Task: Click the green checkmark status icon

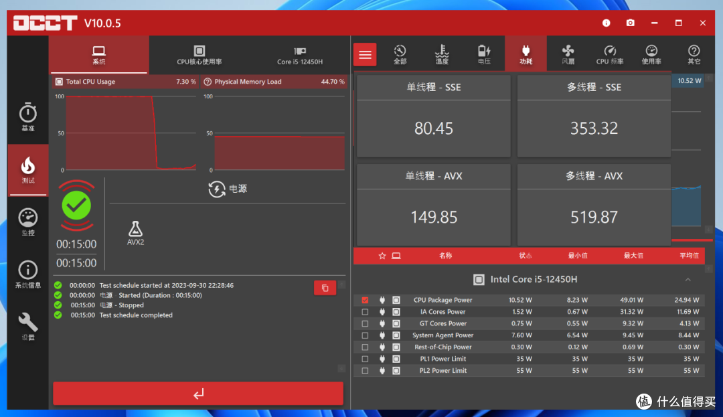Action: (76, 205)
